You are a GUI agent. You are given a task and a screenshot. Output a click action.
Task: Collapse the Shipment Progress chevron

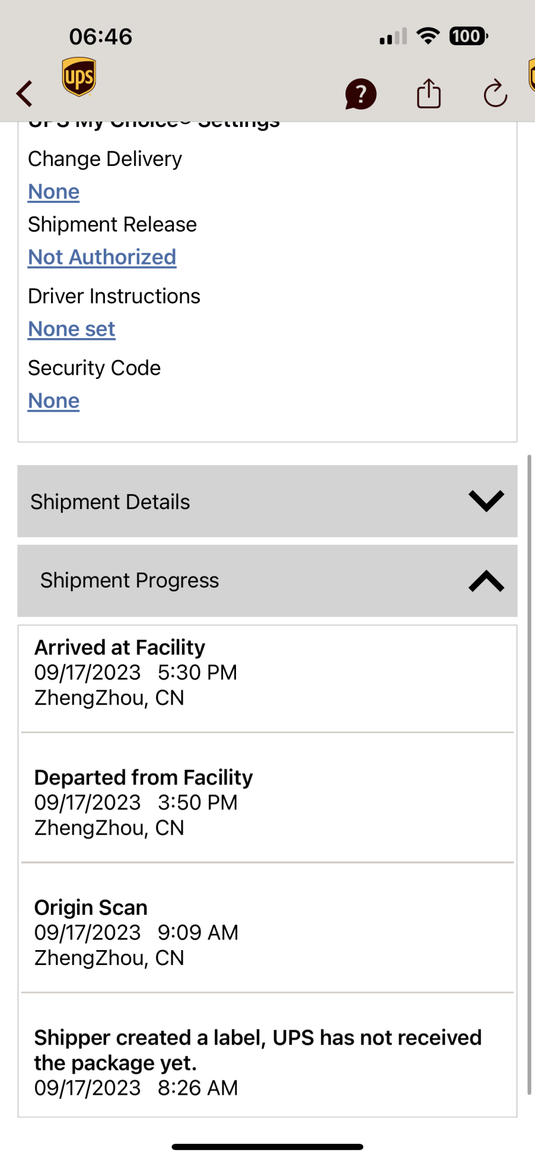coord(486,581)
